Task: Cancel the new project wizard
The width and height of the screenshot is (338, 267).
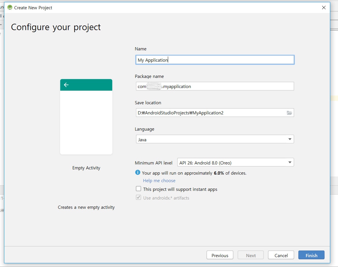Action: (x=281, y=255)
